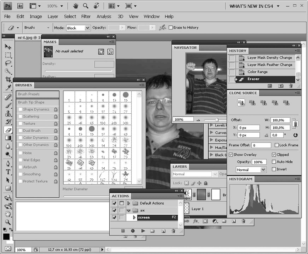This screenshot has width=308, height=254.
Task: Expand the Default Actions folder
Action: point(129,203)
